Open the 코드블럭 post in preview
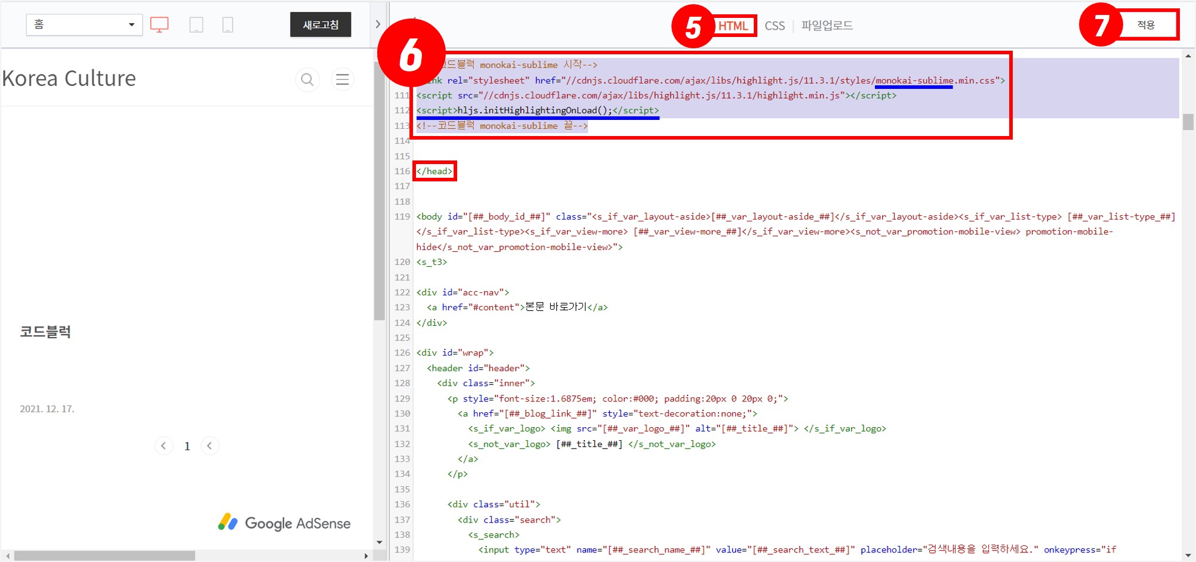Image resolution: width=1196 pixels, height=562 pixels. [x=45, y=332]
